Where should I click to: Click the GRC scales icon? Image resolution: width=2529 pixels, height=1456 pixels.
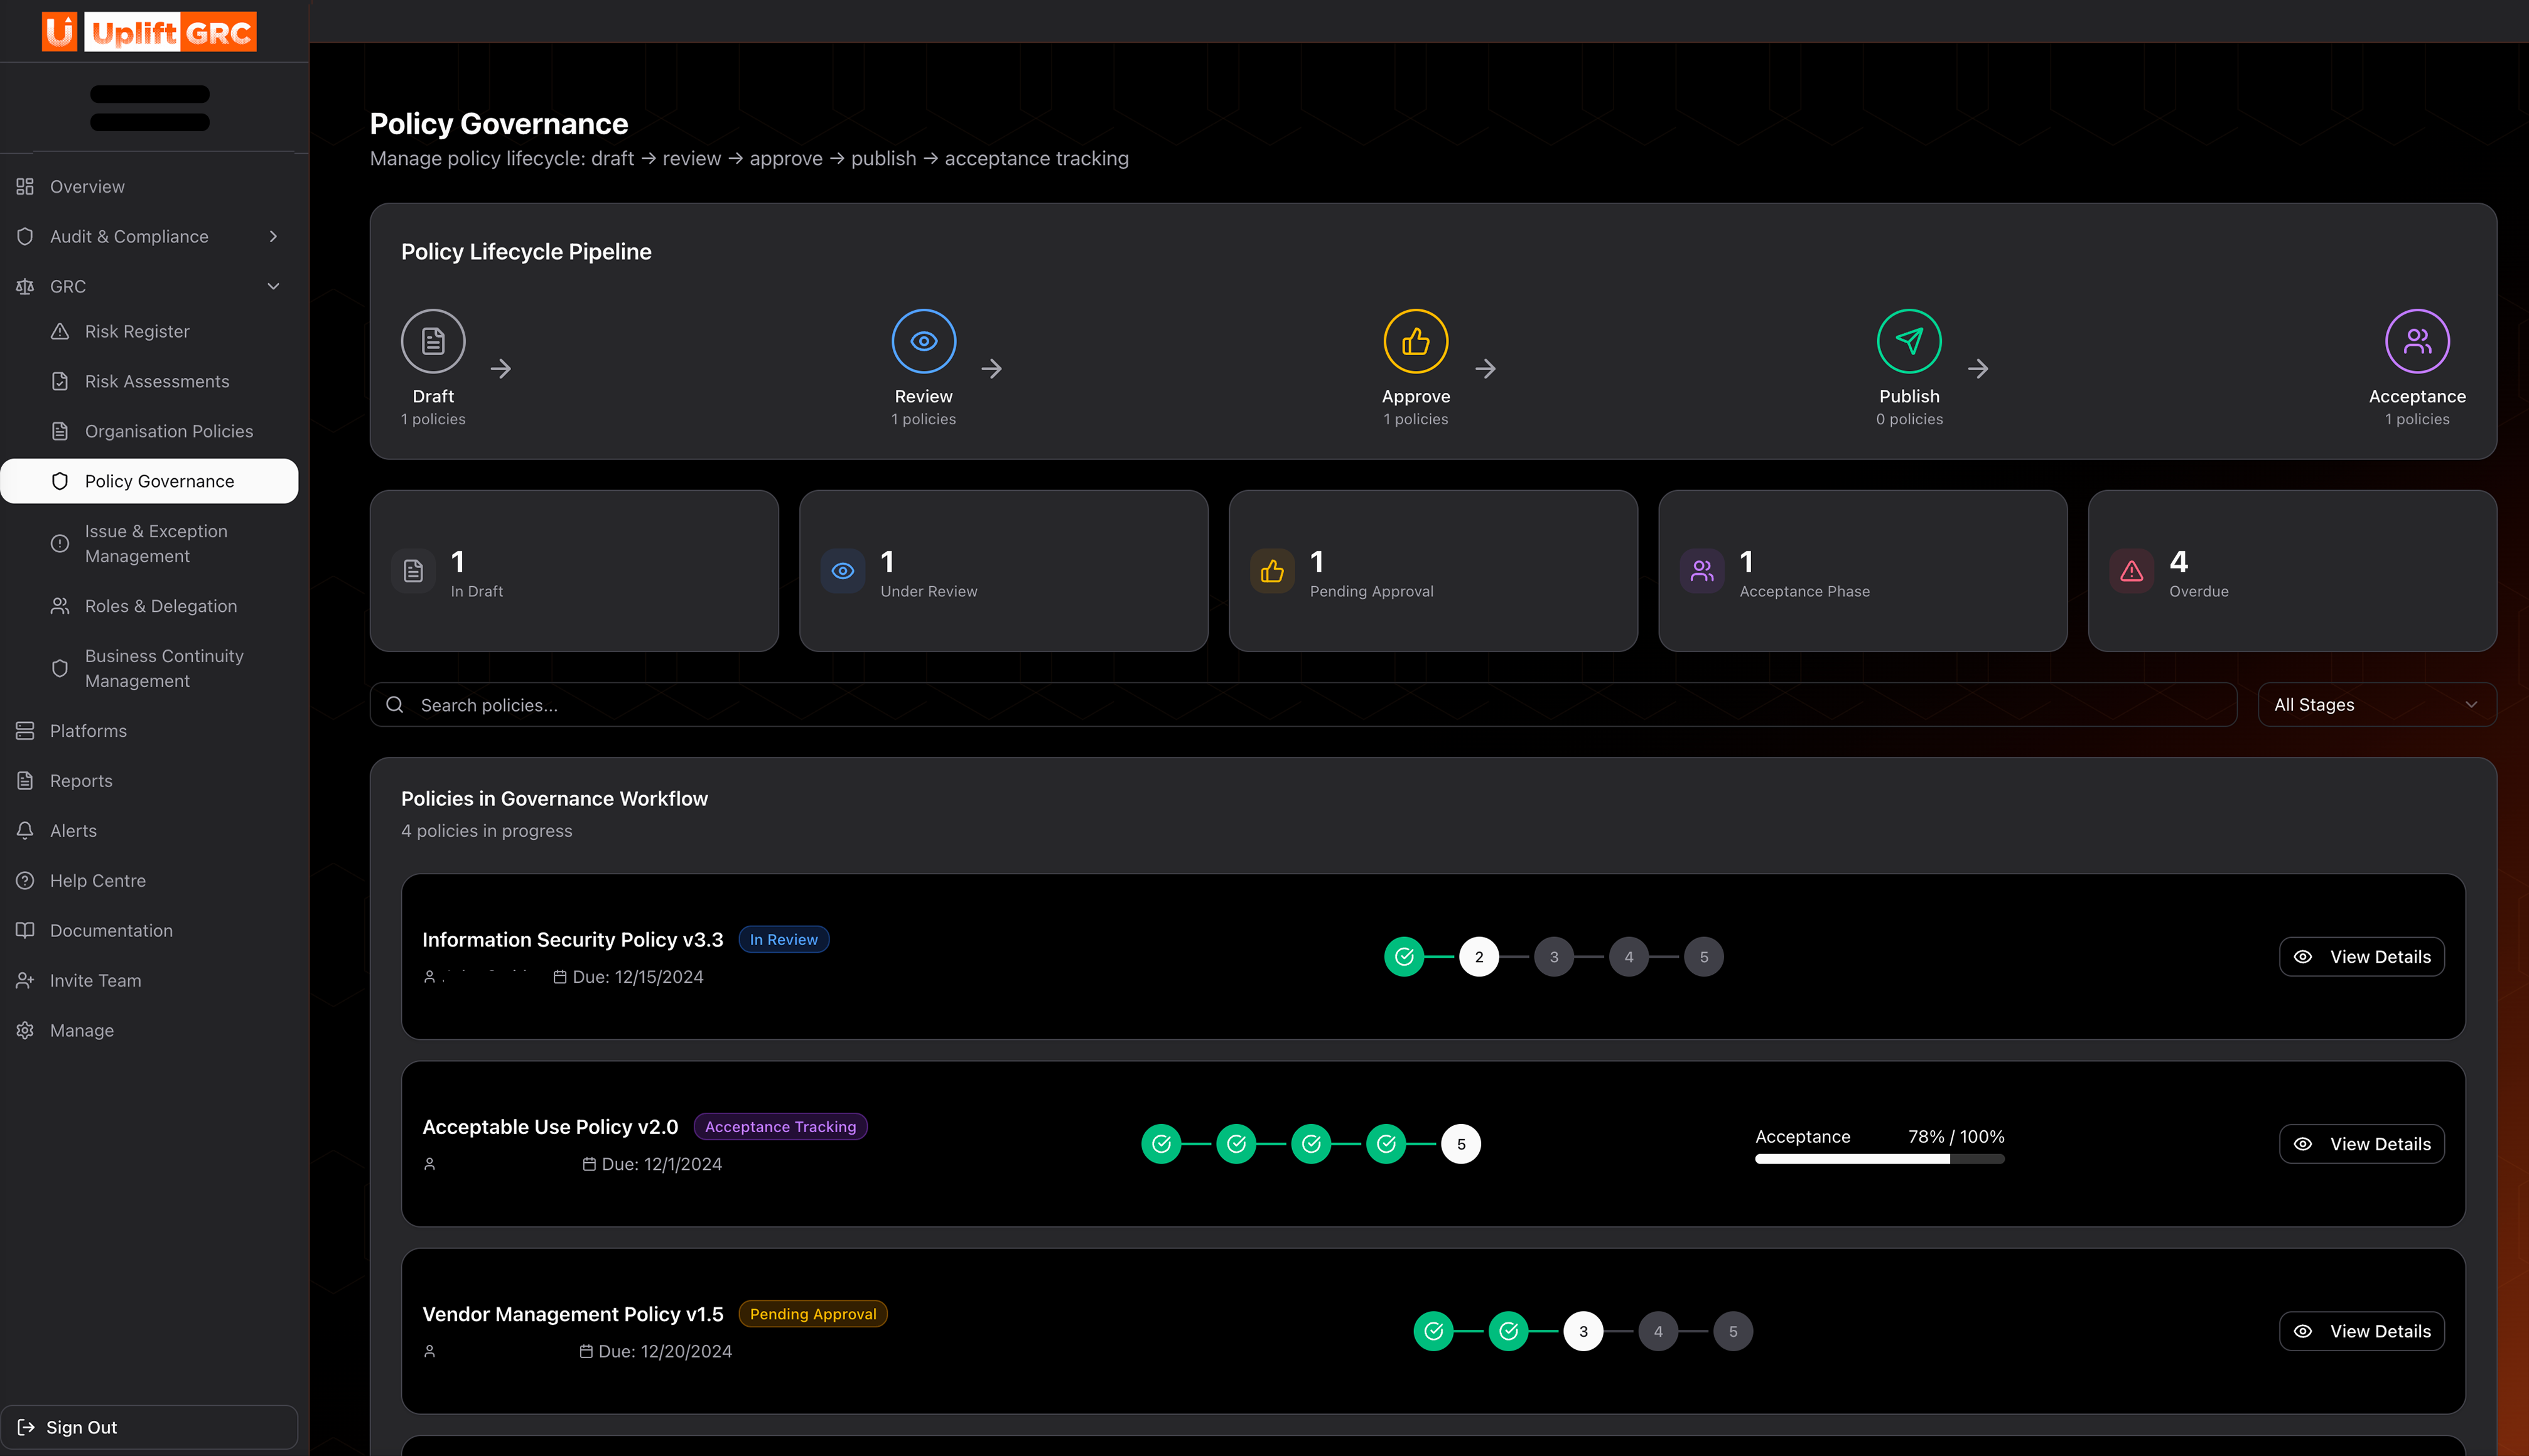[x=25, y=287]
